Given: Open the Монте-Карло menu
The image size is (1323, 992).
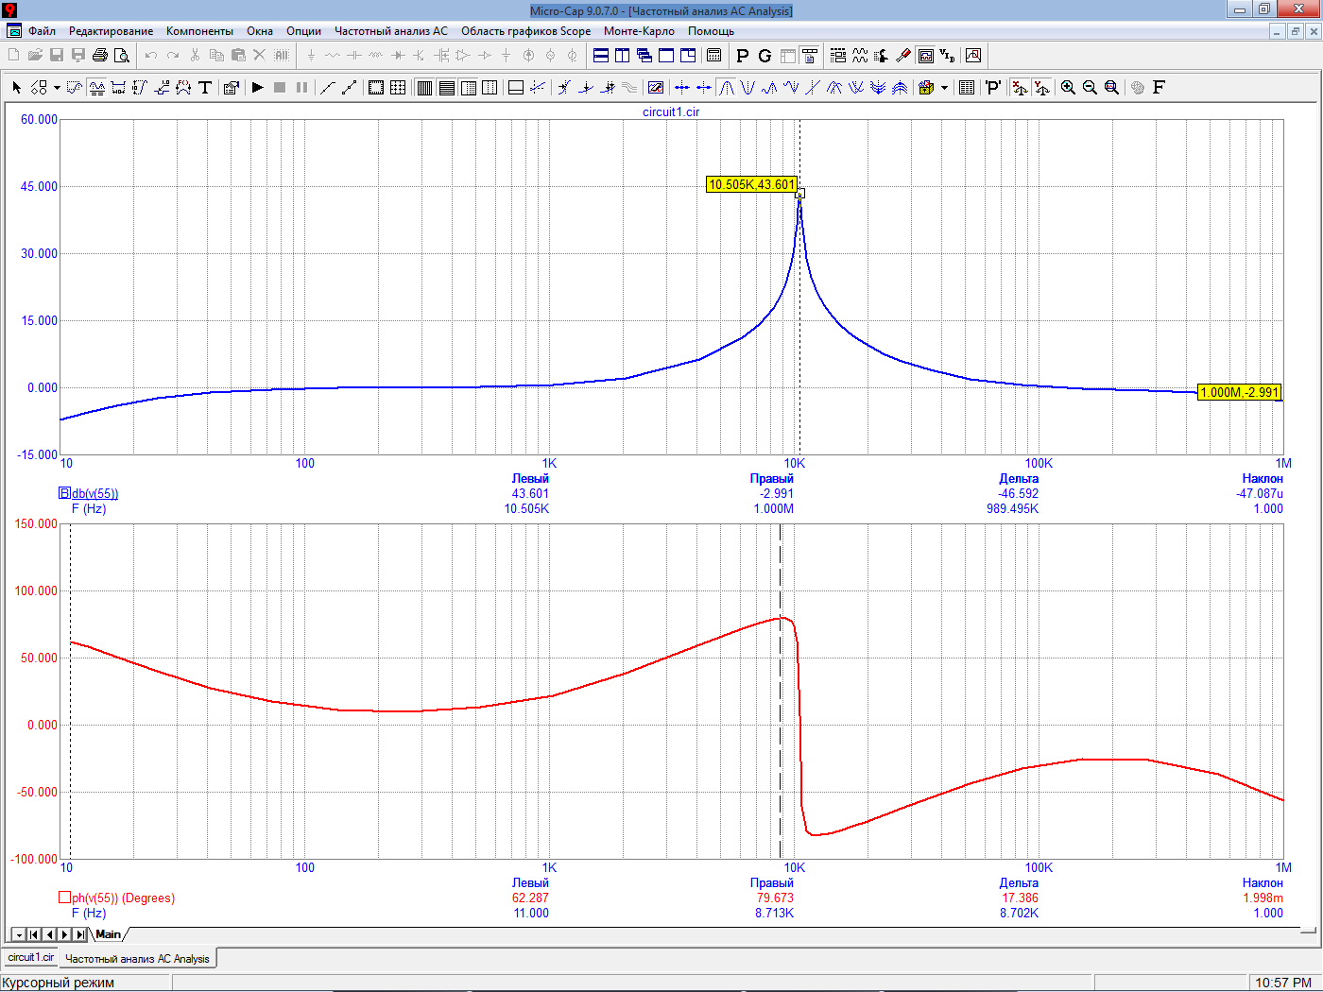Looking at the screenshot, I should tap(639, 31).
